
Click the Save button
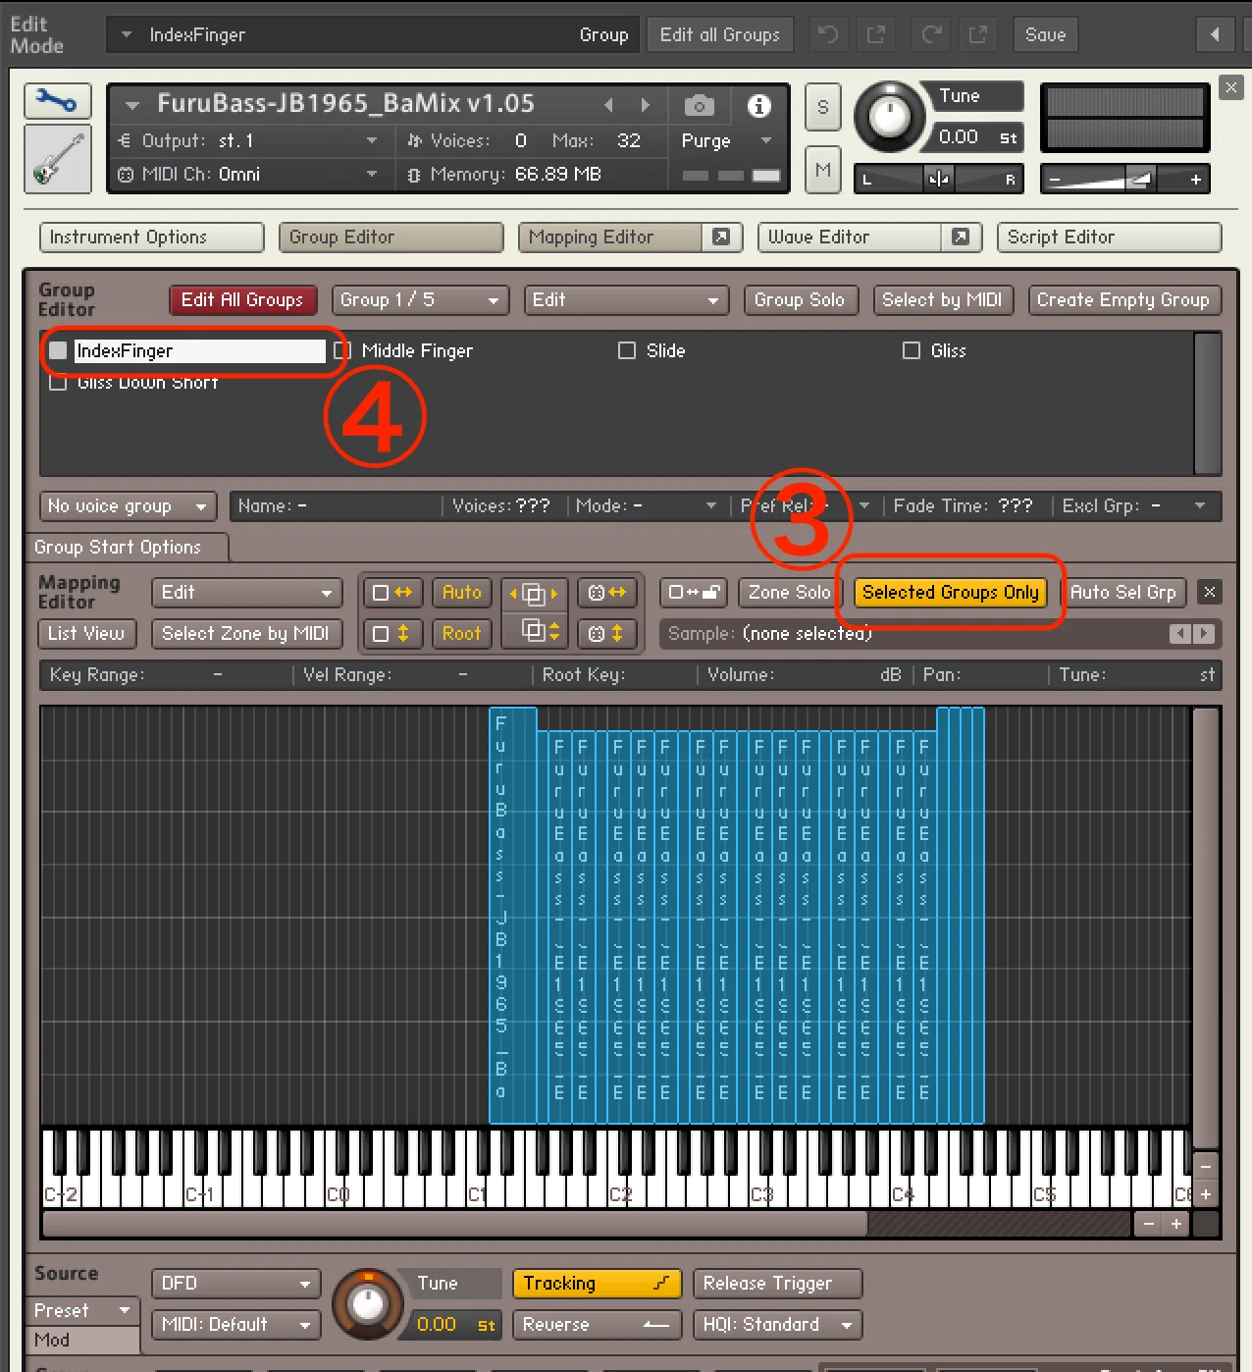(x=1045, y=35)
